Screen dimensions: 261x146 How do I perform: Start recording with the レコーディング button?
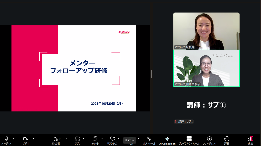tap(209, 139)
